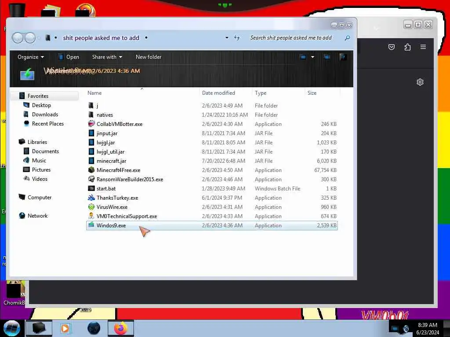
Task: Open the Documents library
Action: tap(45, 151)
